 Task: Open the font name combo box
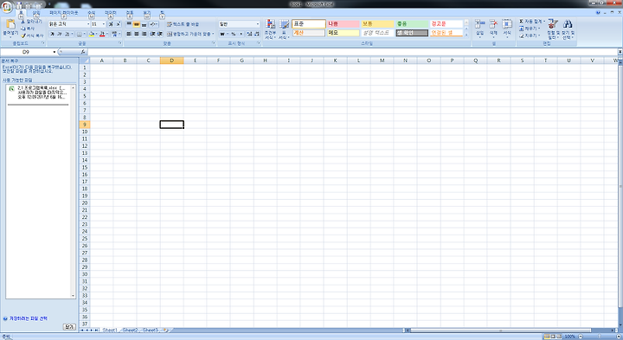coord(68,24)
